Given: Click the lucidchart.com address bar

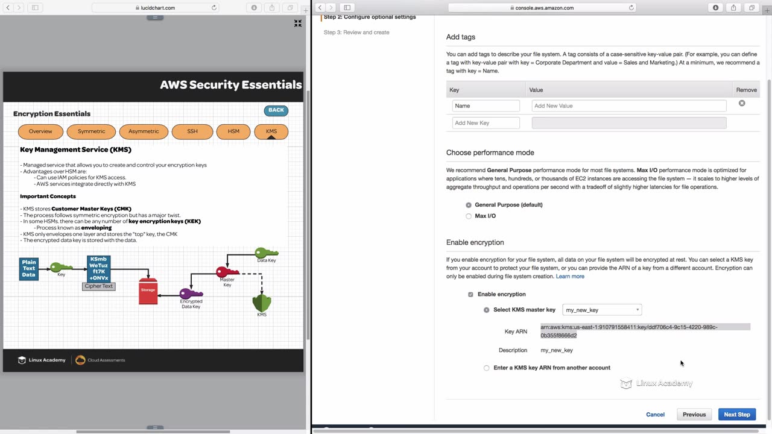Looking at the screenshot, I should (x=156, y=8).
